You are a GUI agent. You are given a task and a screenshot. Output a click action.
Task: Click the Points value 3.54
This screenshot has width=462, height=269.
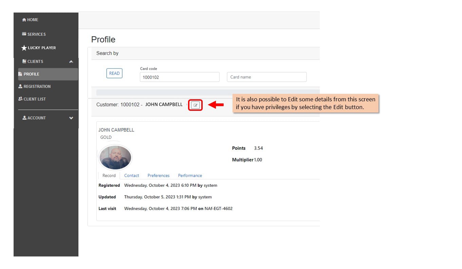pos(258,148)
